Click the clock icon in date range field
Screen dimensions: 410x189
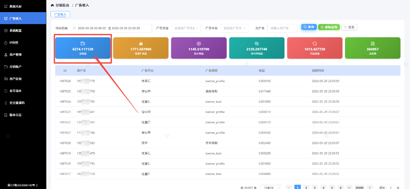[x=75, y=28]
